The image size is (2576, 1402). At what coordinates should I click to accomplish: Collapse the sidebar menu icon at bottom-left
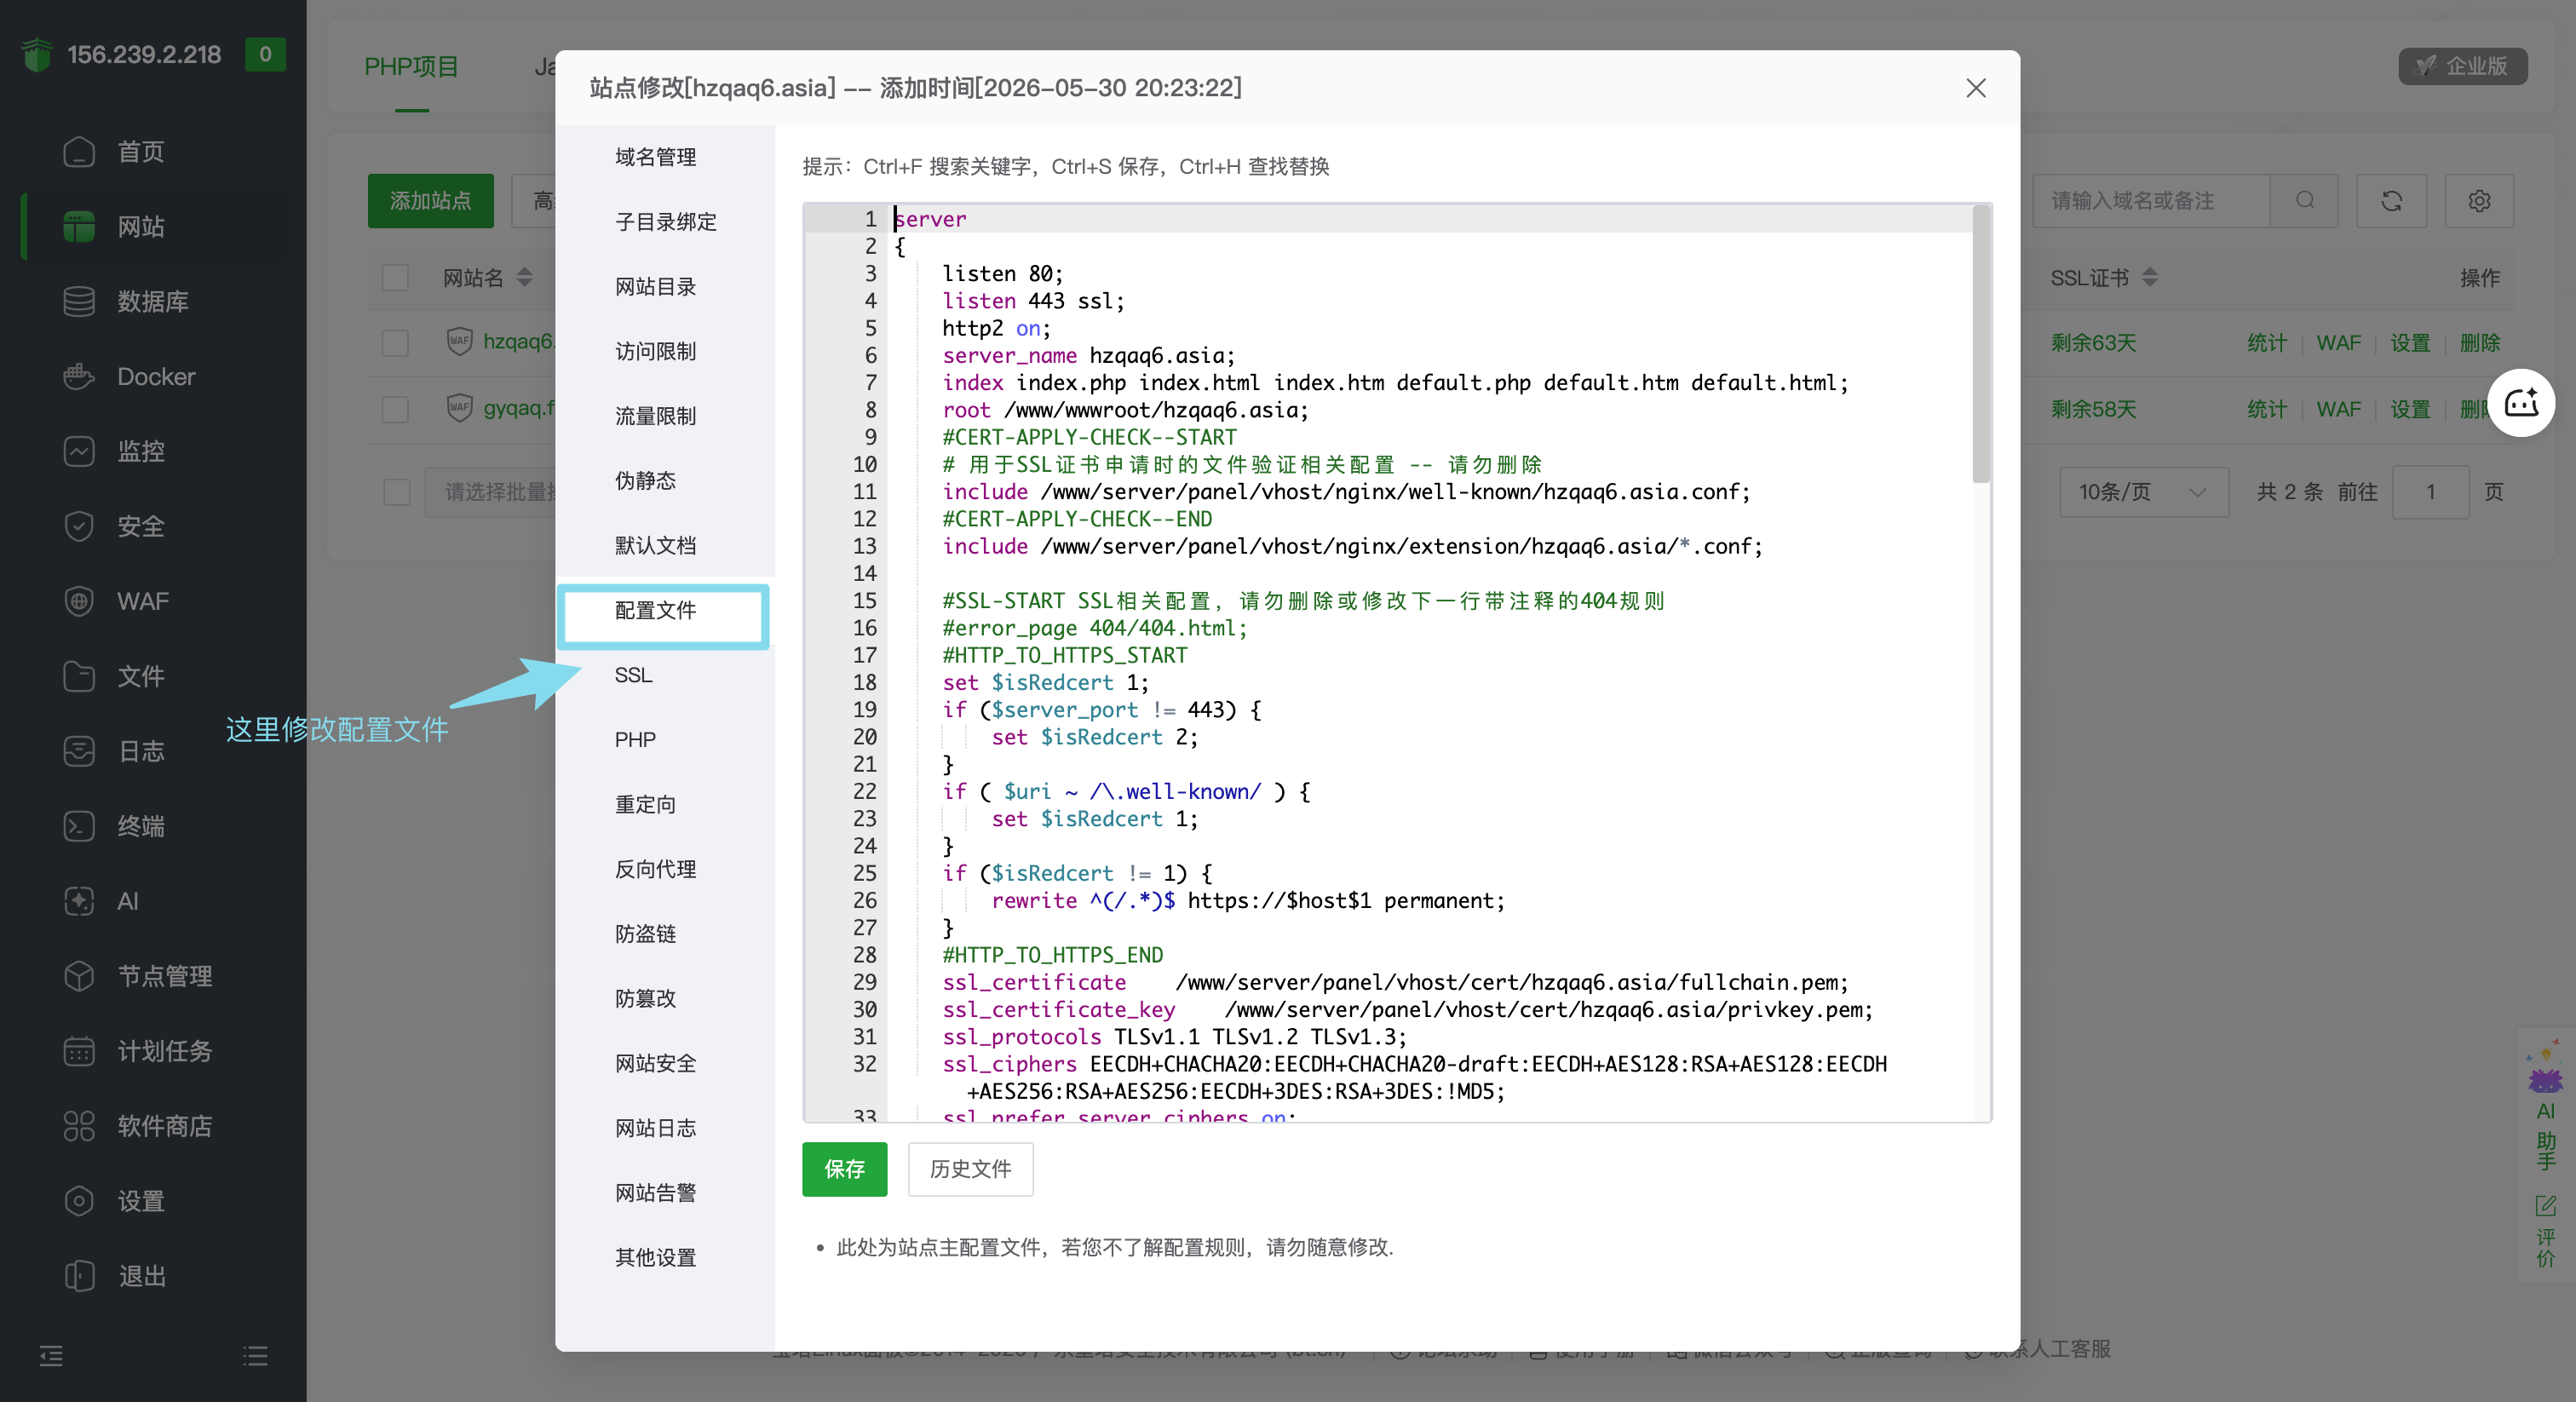coord(51,1356)
